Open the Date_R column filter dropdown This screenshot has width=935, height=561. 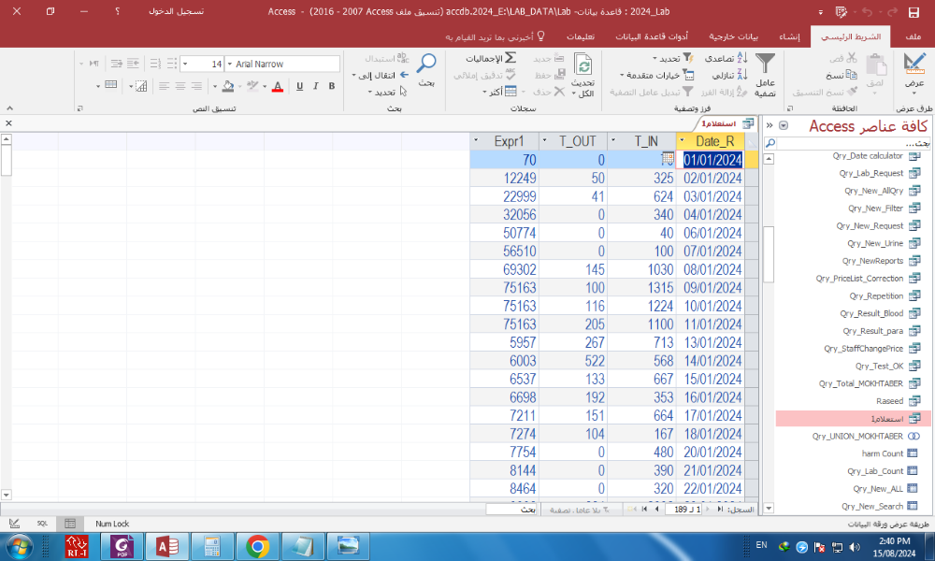(682, 140)
